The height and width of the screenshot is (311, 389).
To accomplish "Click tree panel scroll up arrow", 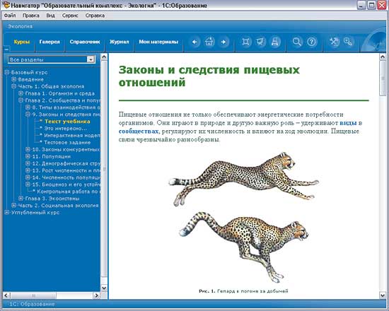I will 104,57.
